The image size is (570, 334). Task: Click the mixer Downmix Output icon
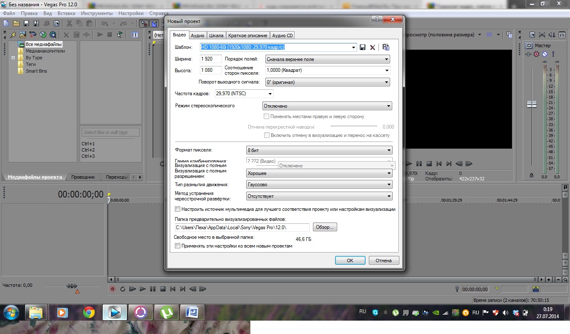pos(542,35)
